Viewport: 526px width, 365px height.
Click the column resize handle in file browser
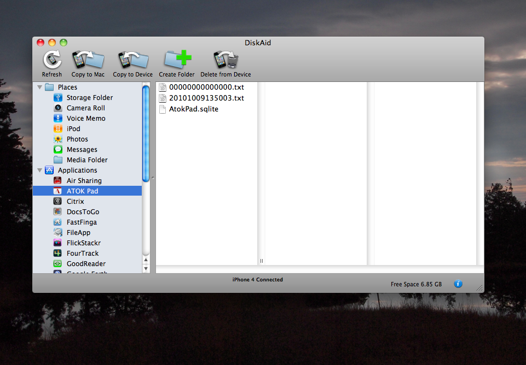[x=262, y=261]
